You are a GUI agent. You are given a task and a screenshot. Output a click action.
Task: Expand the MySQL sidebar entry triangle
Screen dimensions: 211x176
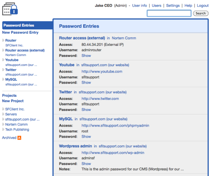(3, 79)
